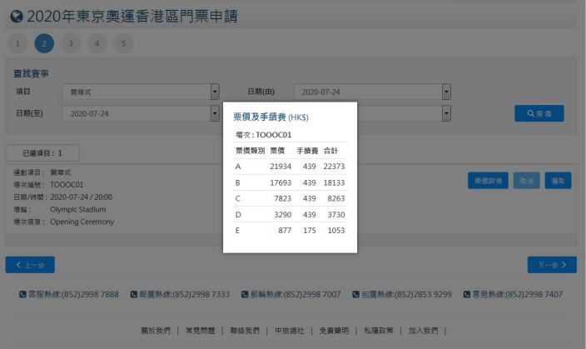Expand the dropdown left of the 搜尋 button
Image resolution: width=586 pixels, height=349 pixels.
446,113
